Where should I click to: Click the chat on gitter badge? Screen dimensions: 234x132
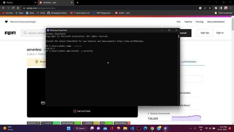click(106, 123)
